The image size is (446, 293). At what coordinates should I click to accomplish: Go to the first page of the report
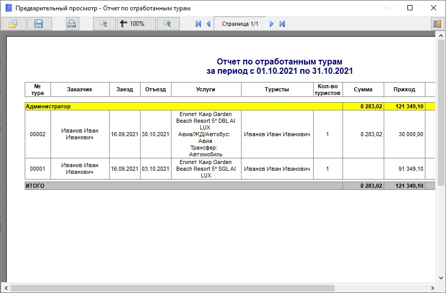coord(198,24)
